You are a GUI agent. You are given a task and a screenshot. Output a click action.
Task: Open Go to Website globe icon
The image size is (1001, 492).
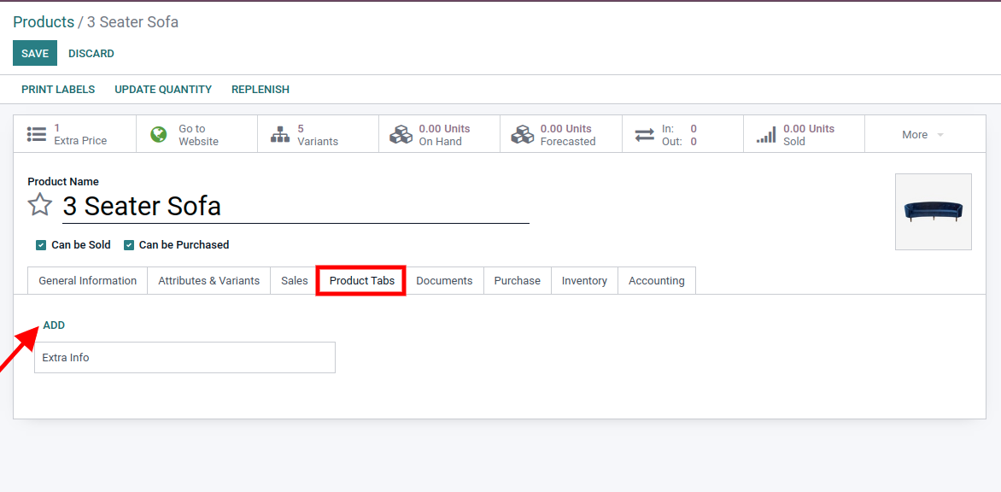[x=159, y=134]
